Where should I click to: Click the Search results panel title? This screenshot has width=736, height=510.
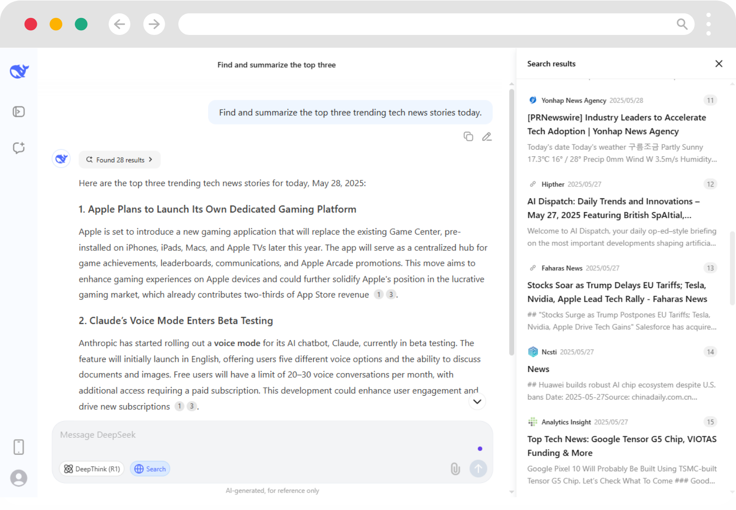(x=552, y=64)
